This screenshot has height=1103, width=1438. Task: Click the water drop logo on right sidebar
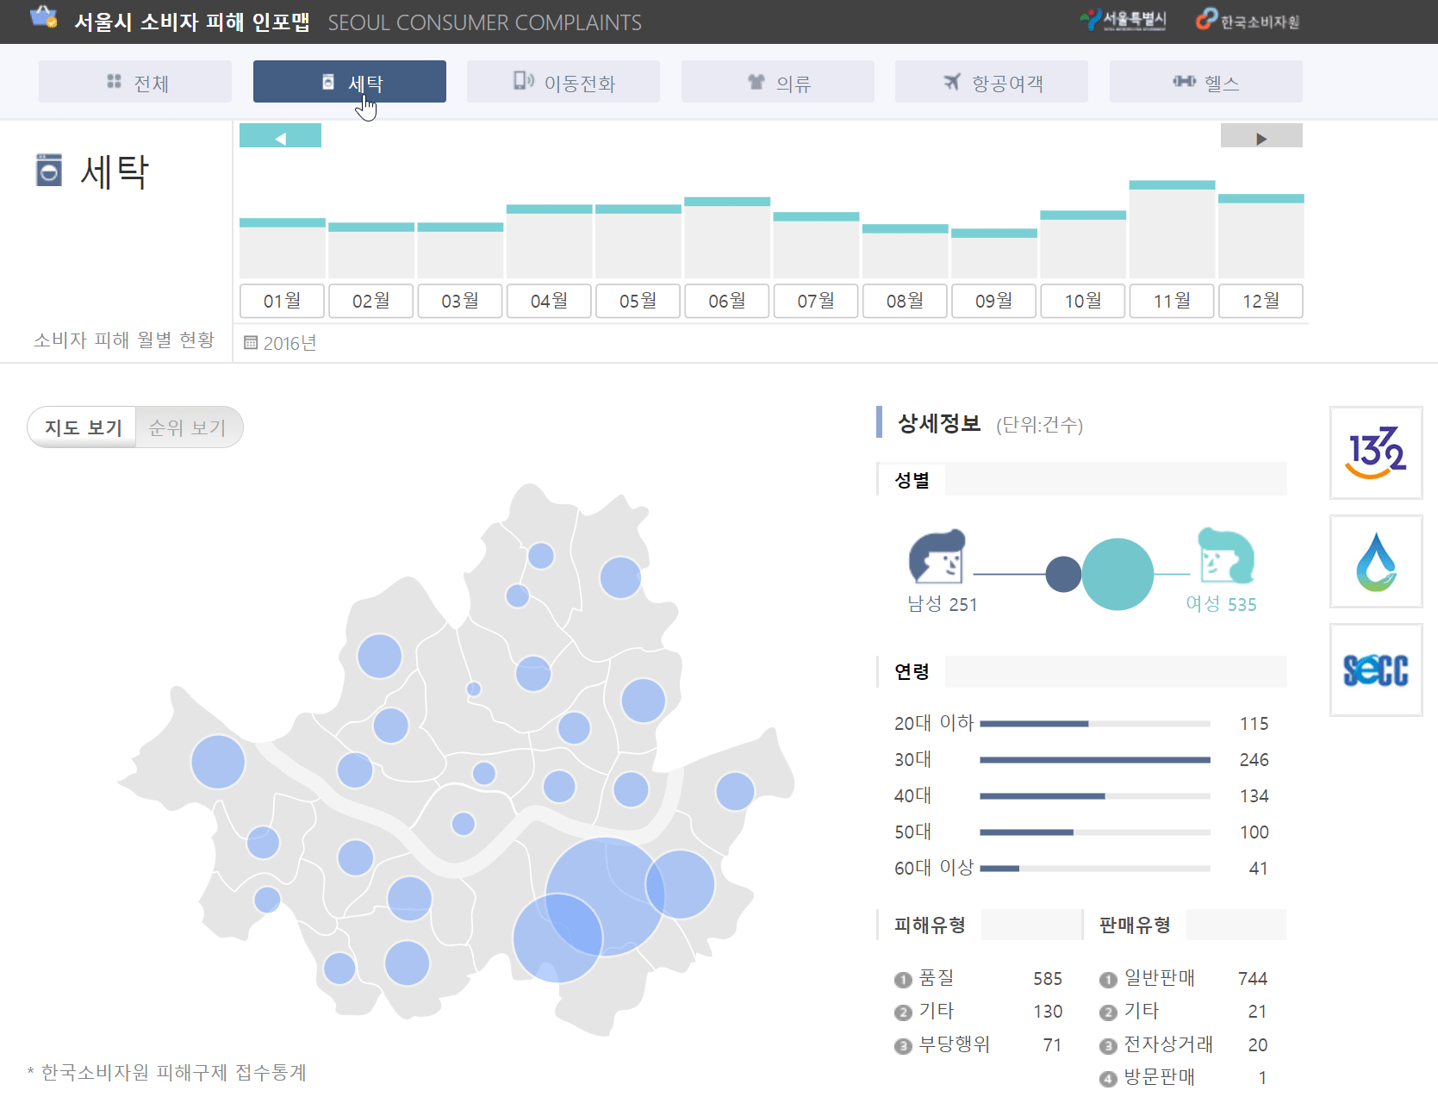pos(1375,562)
